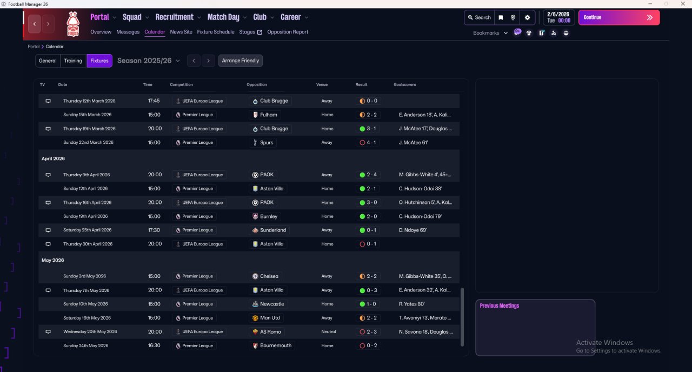Go to previous season arrow
Screen dimensions: 692x372
pos(194,61)
